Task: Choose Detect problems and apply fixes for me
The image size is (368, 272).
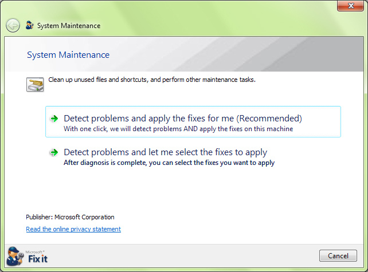Action: tap(193, 122)
